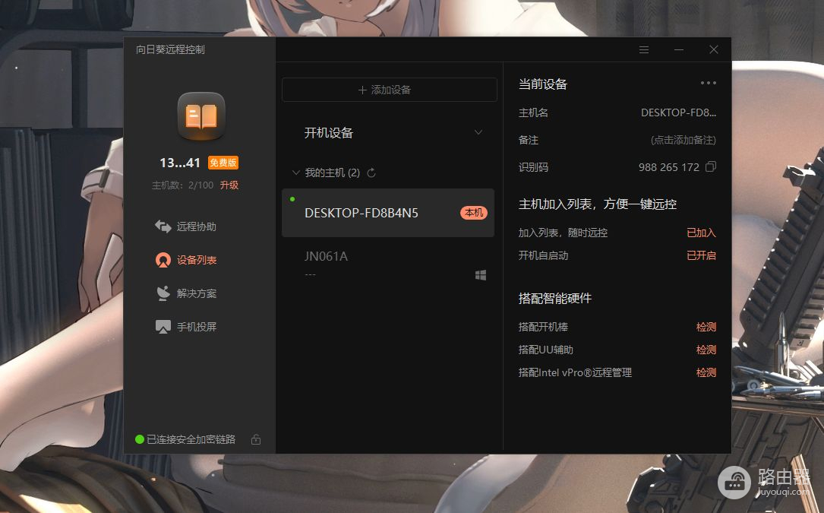Click 检测 for 搭配UU辅助
The image size is (824, 513).
(706, 350)
